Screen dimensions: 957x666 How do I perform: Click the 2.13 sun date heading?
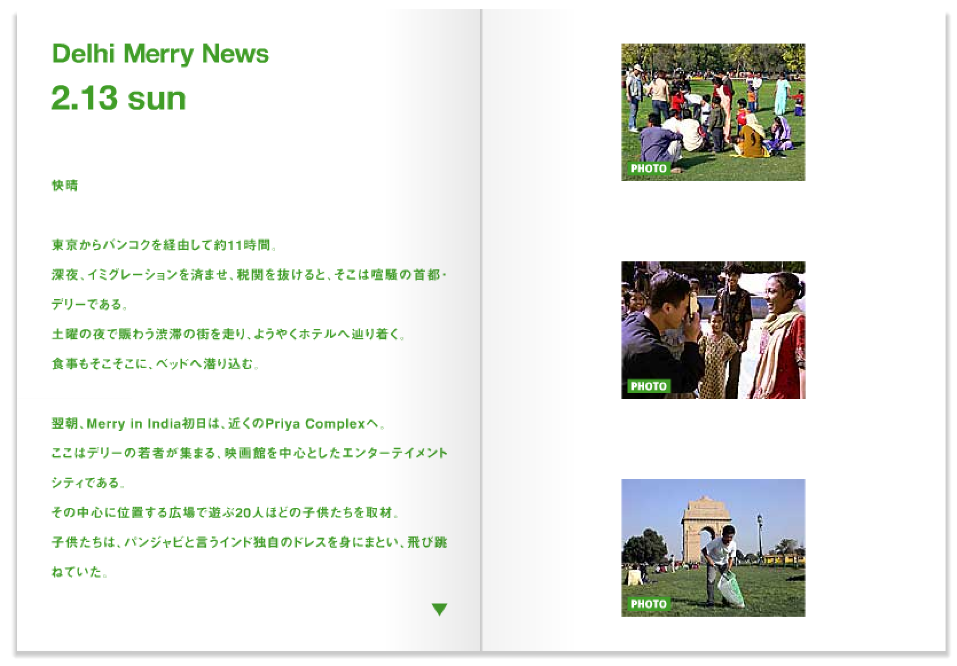coord(119,98)
